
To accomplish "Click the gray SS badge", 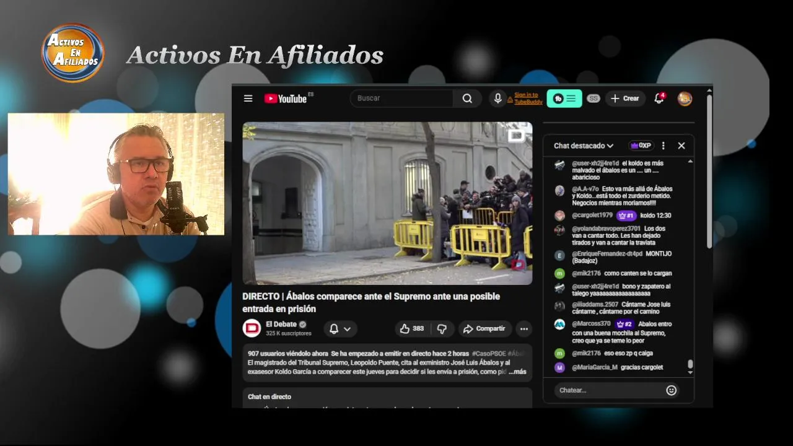I will [594, 98].
